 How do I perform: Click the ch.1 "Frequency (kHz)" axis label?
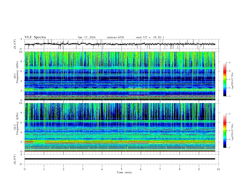coord(17,72)
